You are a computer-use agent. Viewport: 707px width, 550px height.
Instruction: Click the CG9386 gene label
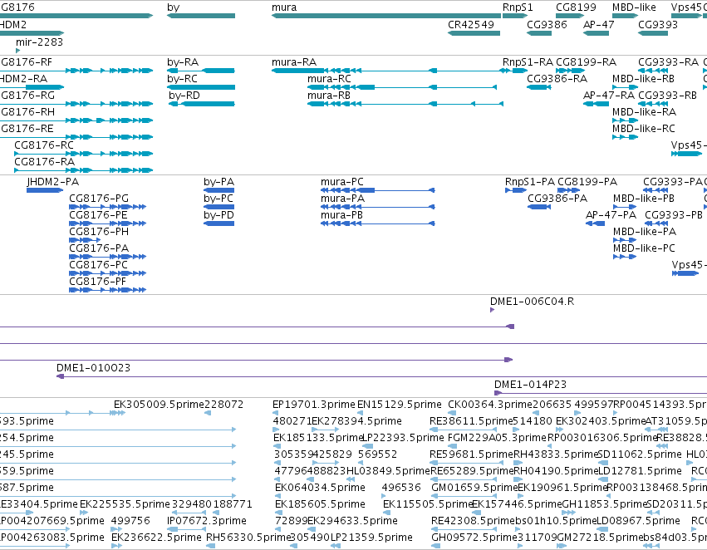coord(547,25)
